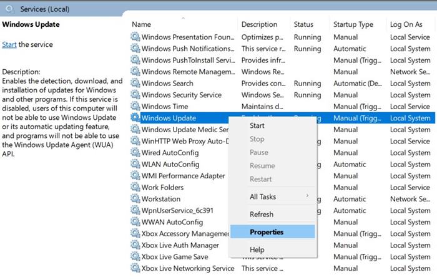Click the gear icon beside Wired AutoConfig

tap(135, 153)
